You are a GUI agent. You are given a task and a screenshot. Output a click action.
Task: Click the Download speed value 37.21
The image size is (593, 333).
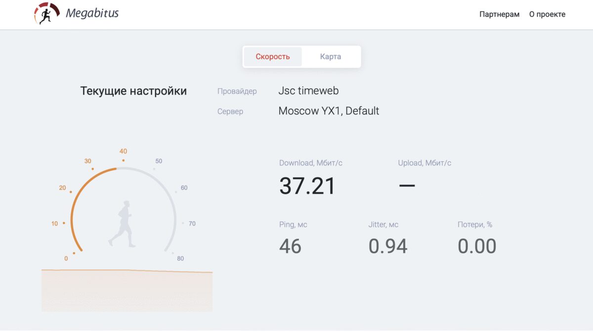coord(307,185)
